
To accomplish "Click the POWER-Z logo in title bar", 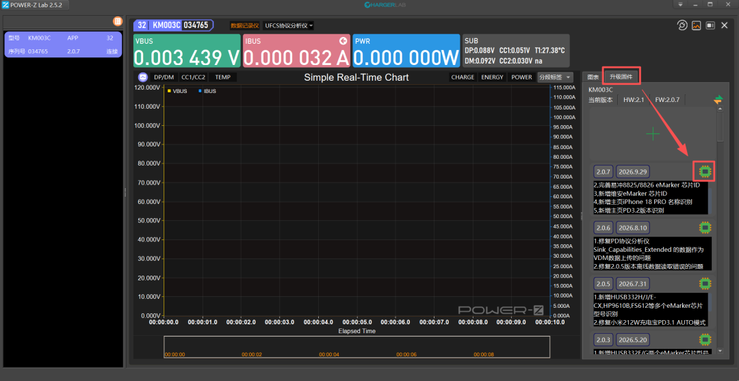I will point(5,5).
